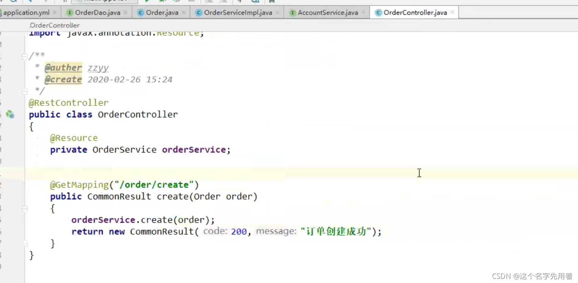Click the @Resource annotation
The height and width of the screenshot is (283, 578).
[x=74, y=138]
